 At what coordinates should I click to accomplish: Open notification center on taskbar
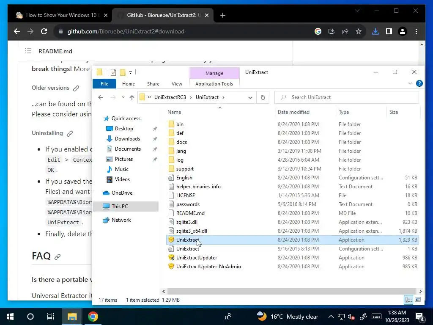419,317
